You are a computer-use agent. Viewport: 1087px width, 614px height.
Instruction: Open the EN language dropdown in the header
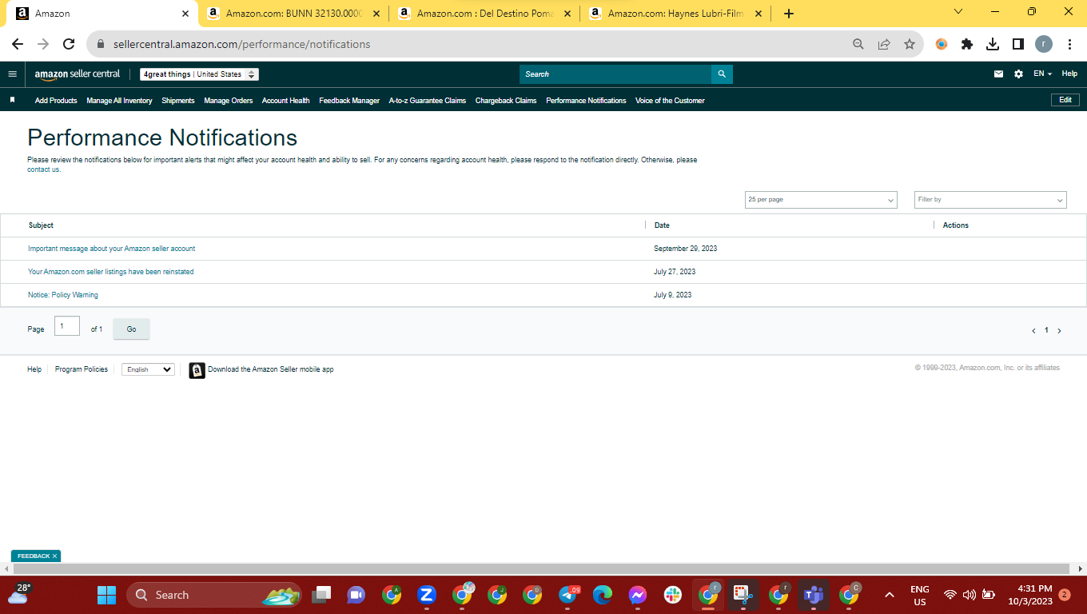pos(1042,74)
